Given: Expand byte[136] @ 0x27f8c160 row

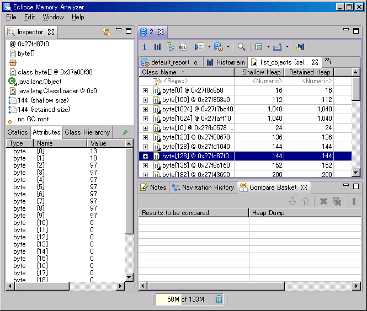Looking at the screenshot, I should pyautogui.click(x=145, y=165).
